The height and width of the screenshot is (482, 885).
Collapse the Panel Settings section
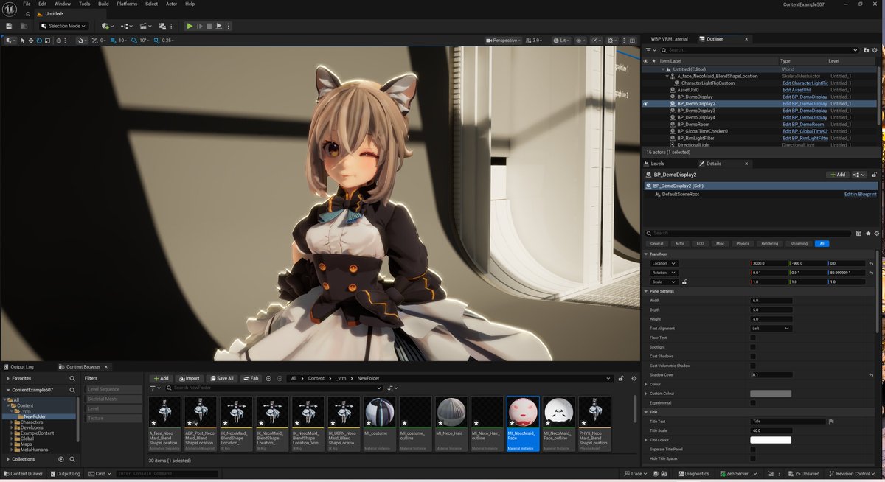(646, 291)
